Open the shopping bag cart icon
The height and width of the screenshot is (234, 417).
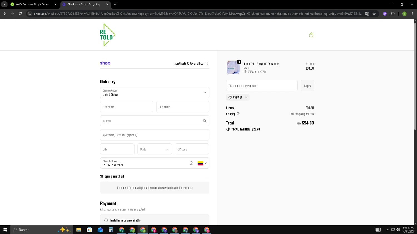click(x=311, y=35)
